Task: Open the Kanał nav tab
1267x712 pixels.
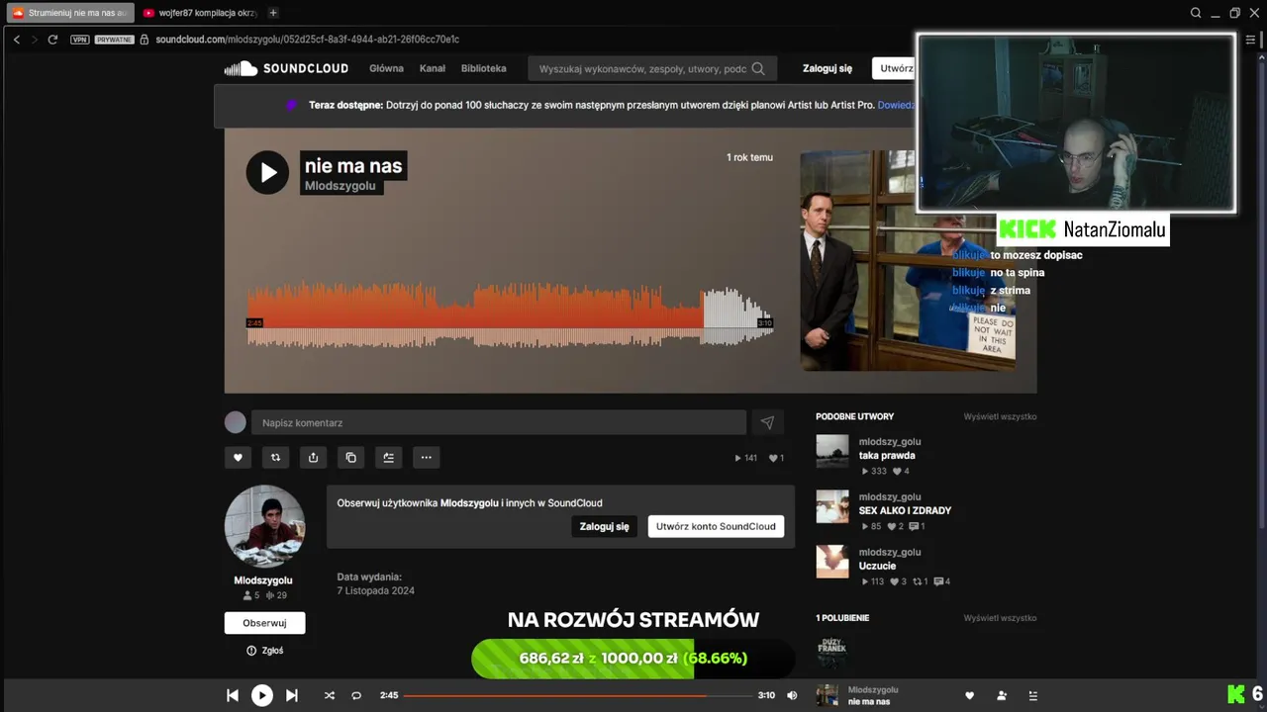Action: [x=433, y=68]
